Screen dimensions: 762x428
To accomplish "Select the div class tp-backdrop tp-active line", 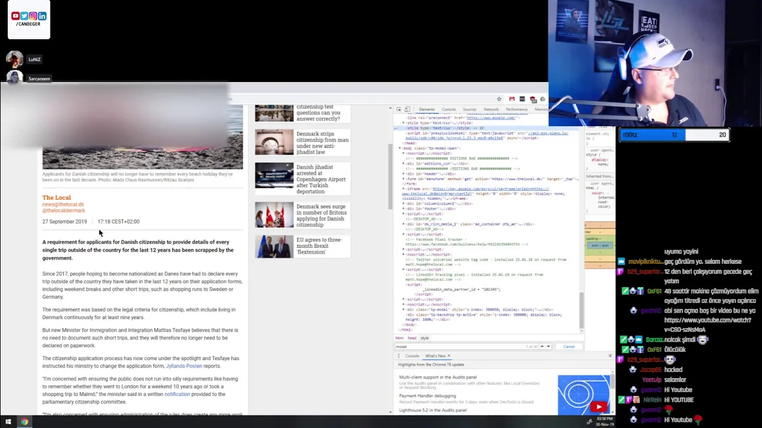I will click(x=485, y=317).
